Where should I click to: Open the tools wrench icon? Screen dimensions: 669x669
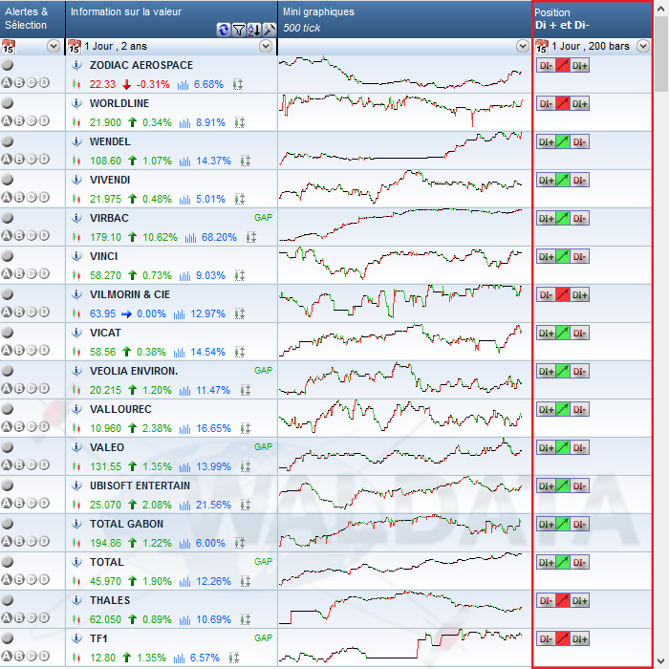pyautogui.click(x=270, y=30)
